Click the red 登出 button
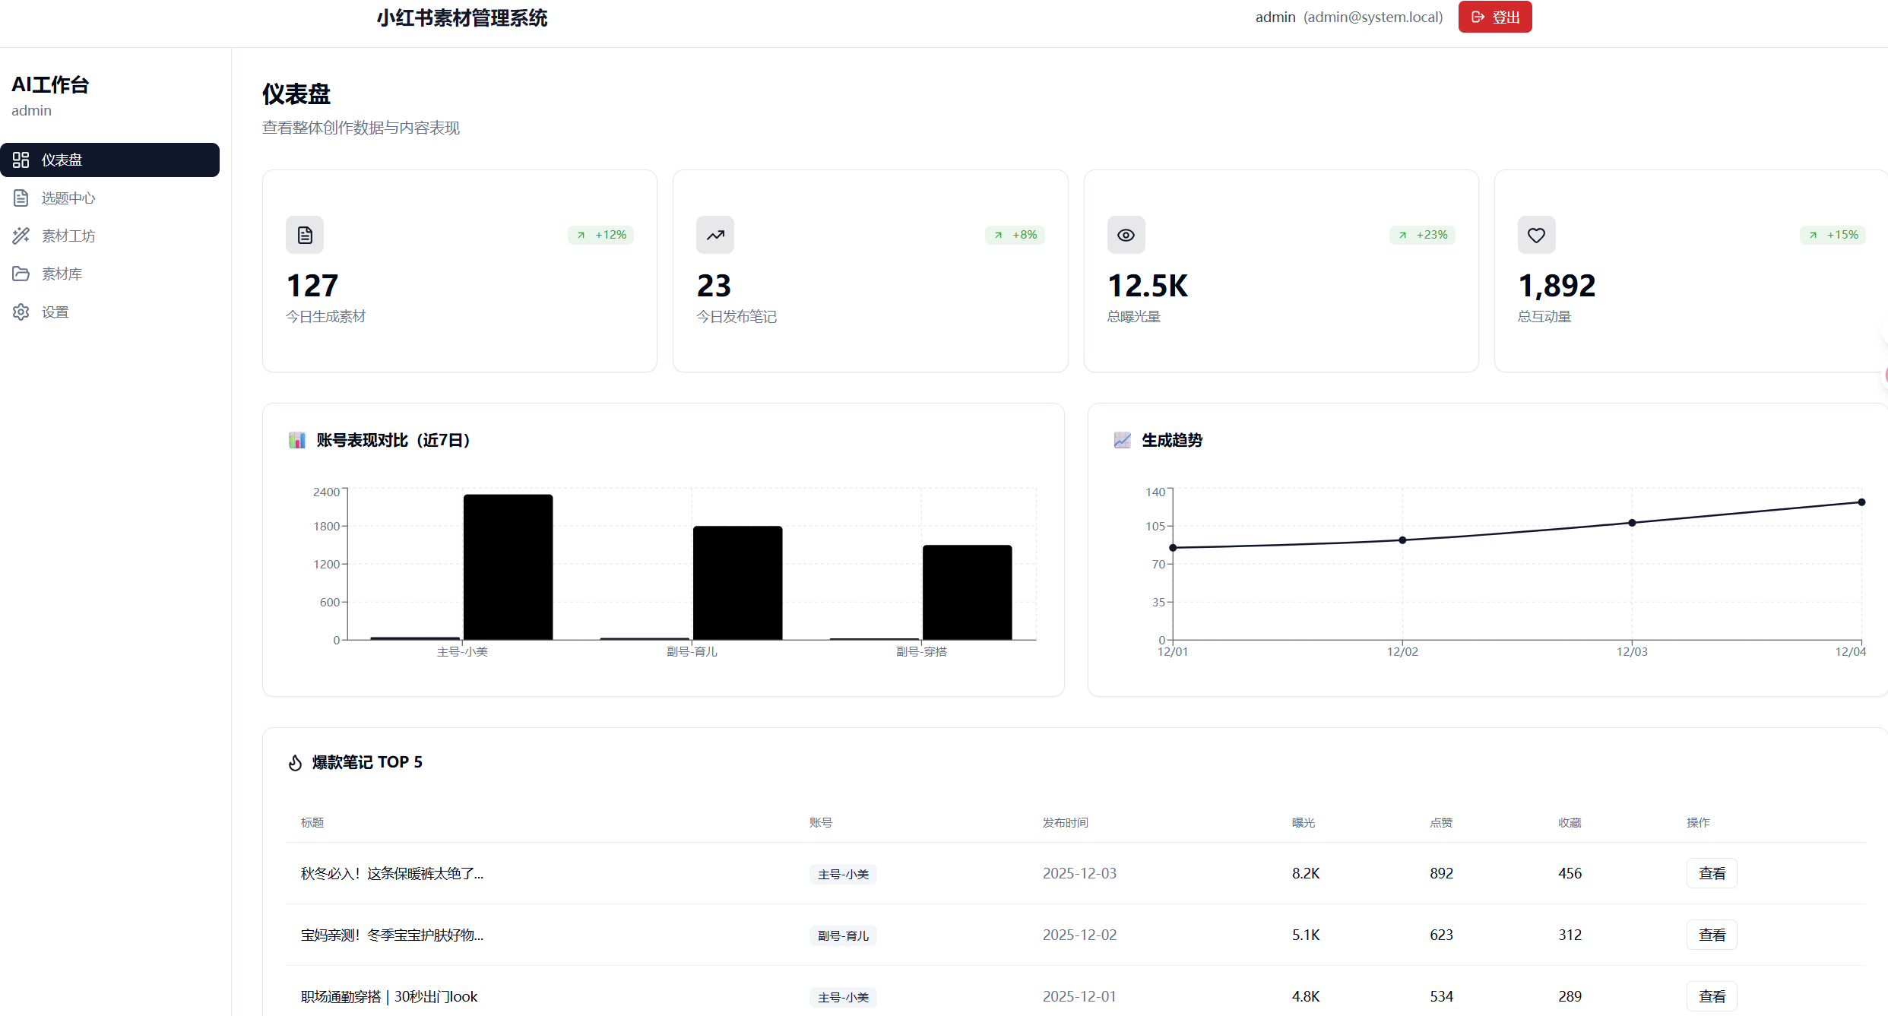Image resolution: width=1888 pixels, height=1016 pixels. 1494,17
